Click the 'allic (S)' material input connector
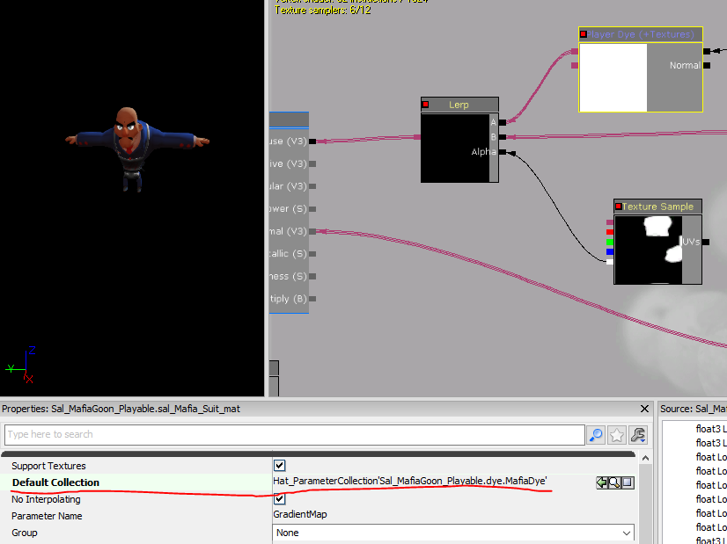727x544 pixels. coord(312,254)
